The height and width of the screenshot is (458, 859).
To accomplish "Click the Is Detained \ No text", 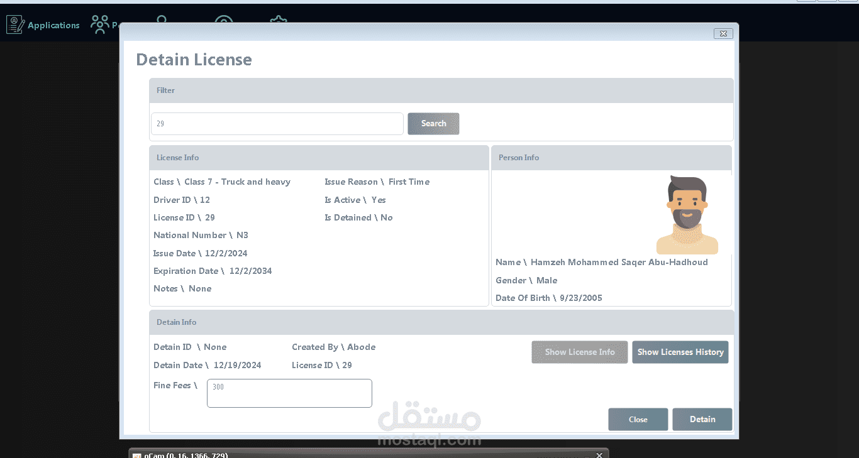I will pos(358,218).
